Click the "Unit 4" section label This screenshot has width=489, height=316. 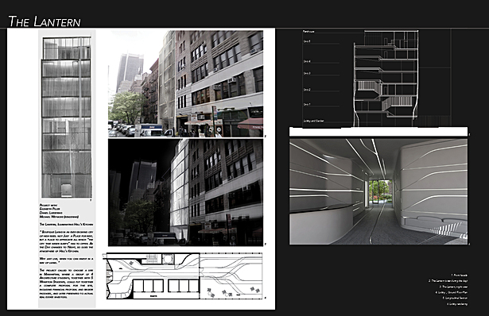click(x=307, y=62)
